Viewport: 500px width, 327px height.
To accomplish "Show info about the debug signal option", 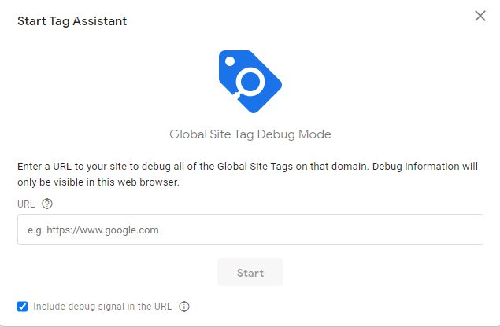I will pos(184,307).
